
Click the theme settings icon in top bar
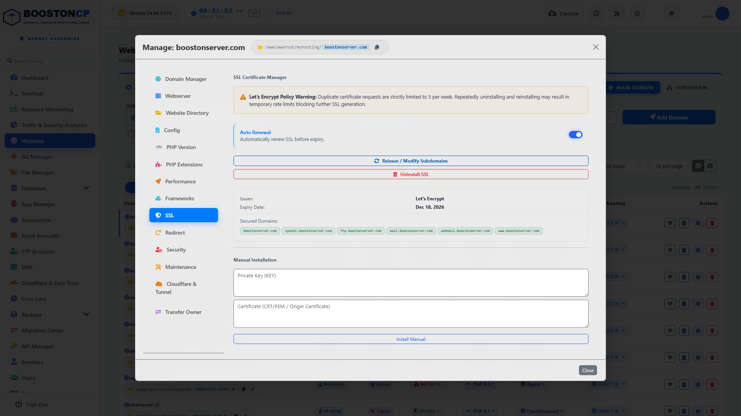click(672, 13)
